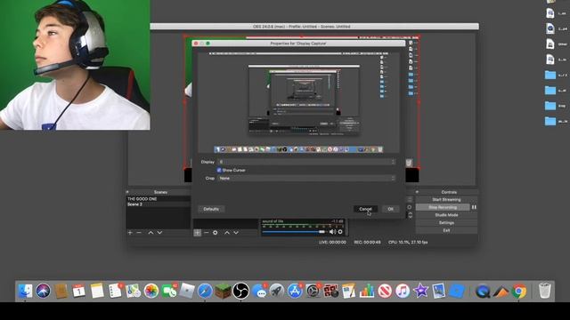The image size is (570, 320).
Task: Open the 'Other' file on the desktop
Action: (x=550, y=44)
